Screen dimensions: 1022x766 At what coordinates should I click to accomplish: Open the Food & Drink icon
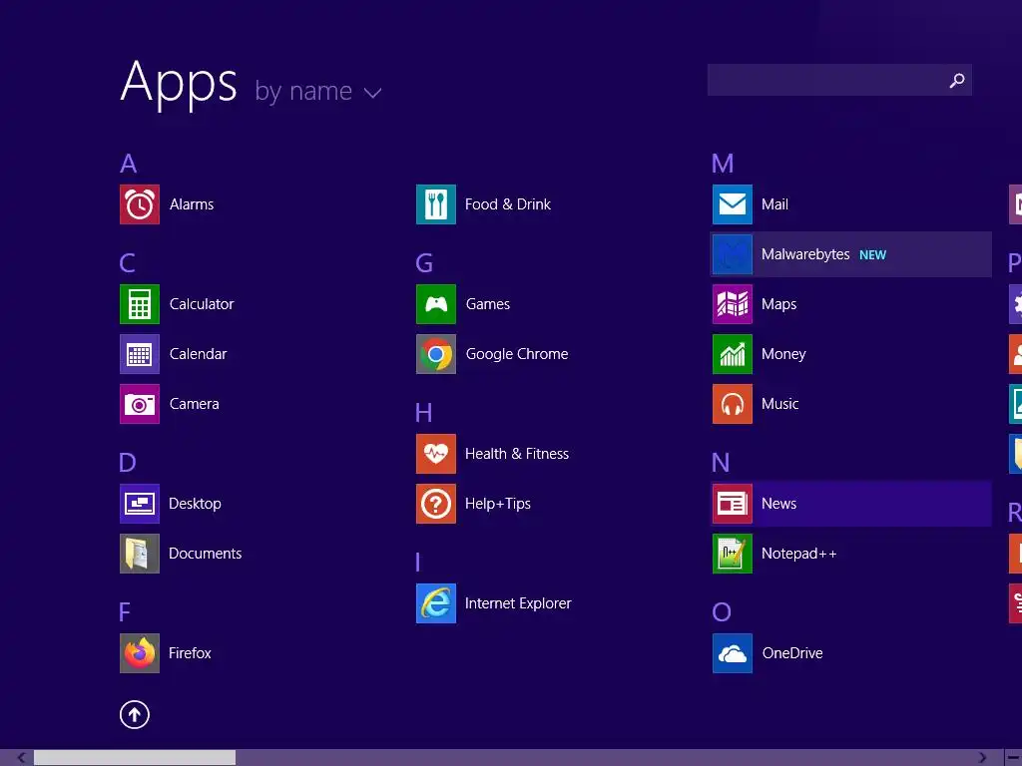(x=436, y=204)
